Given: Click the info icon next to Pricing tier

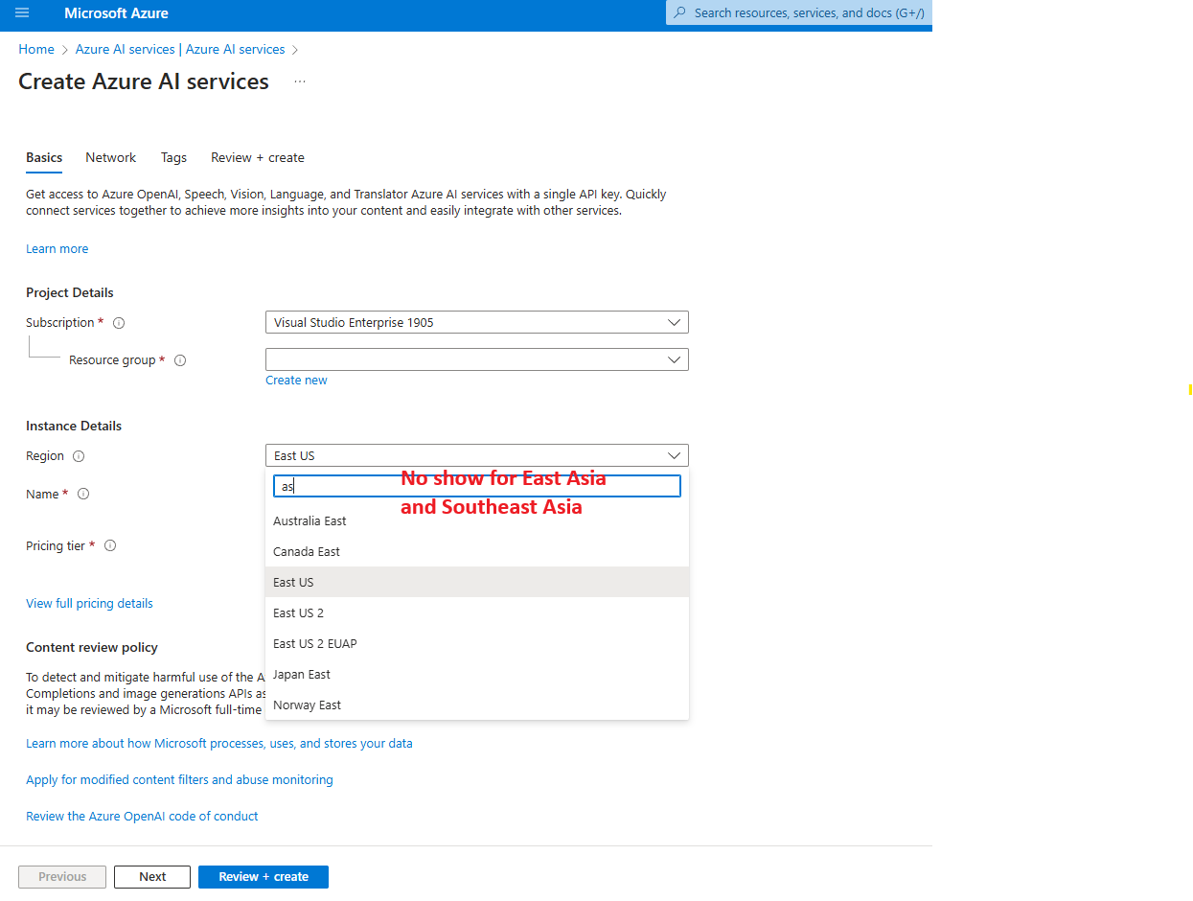Looking at the screenshot, I should click(x=110, y=546).
